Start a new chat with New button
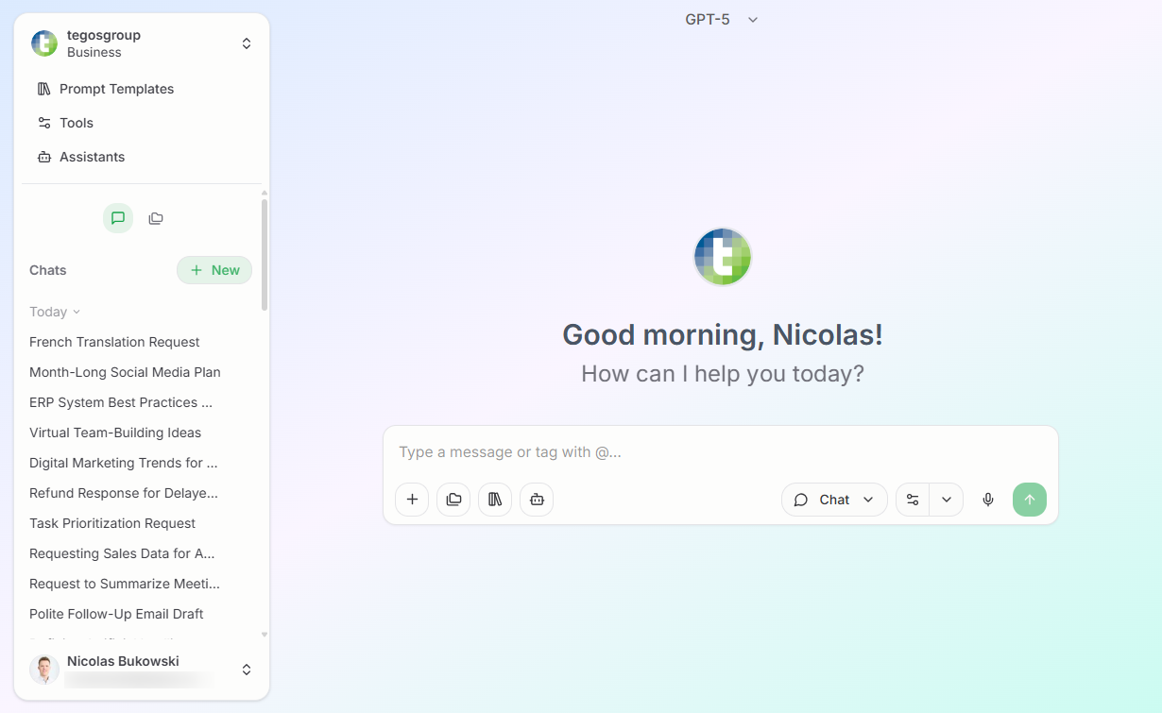 tap(214, 270)
